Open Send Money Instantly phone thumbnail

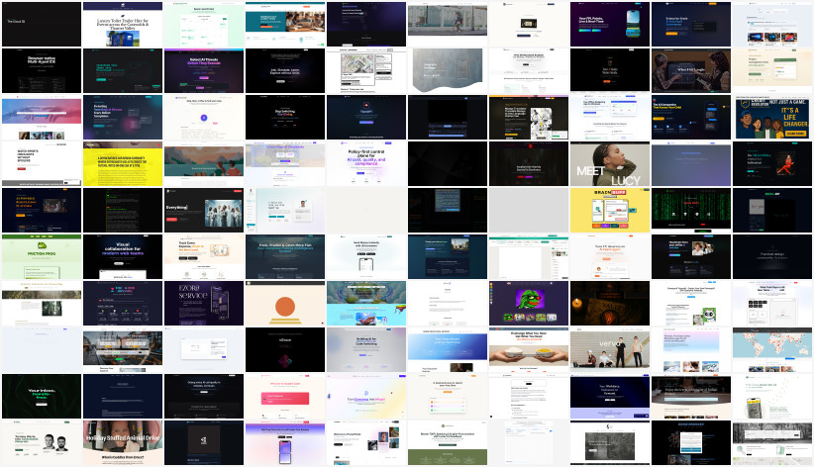click(x=366, y=257)
